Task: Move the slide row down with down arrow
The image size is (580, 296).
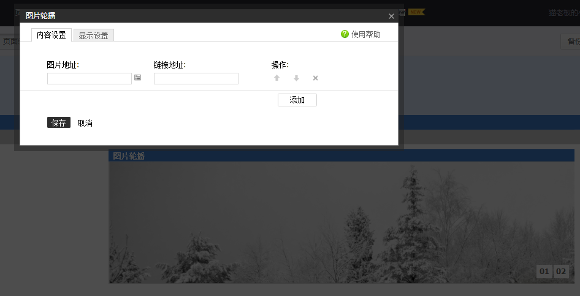Action: 296,78
